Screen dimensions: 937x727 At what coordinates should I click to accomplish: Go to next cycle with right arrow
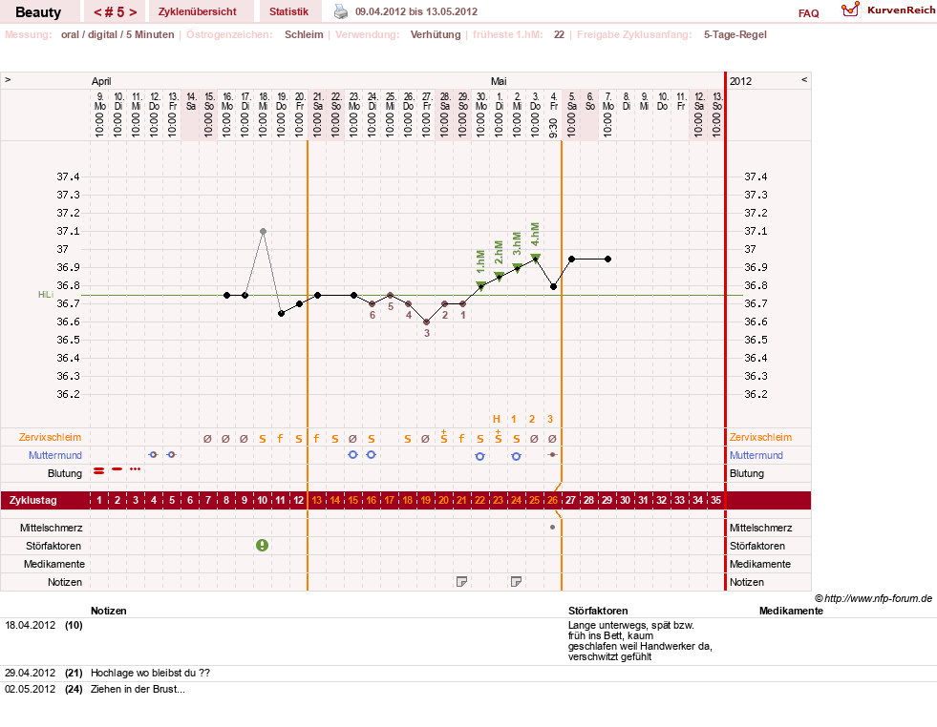tap(133, 12)
